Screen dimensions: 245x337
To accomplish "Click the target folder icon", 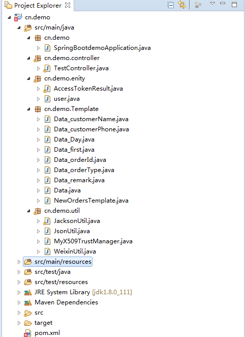I will [x=28, y=323].
